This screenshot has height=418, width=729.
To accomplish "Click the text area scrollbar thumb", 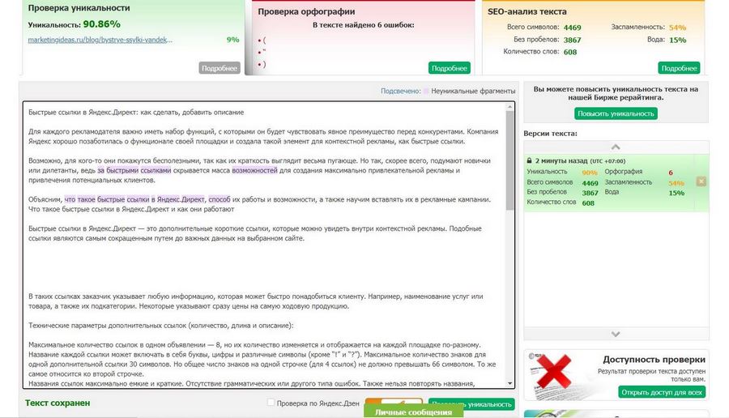I will coord(510,160).
